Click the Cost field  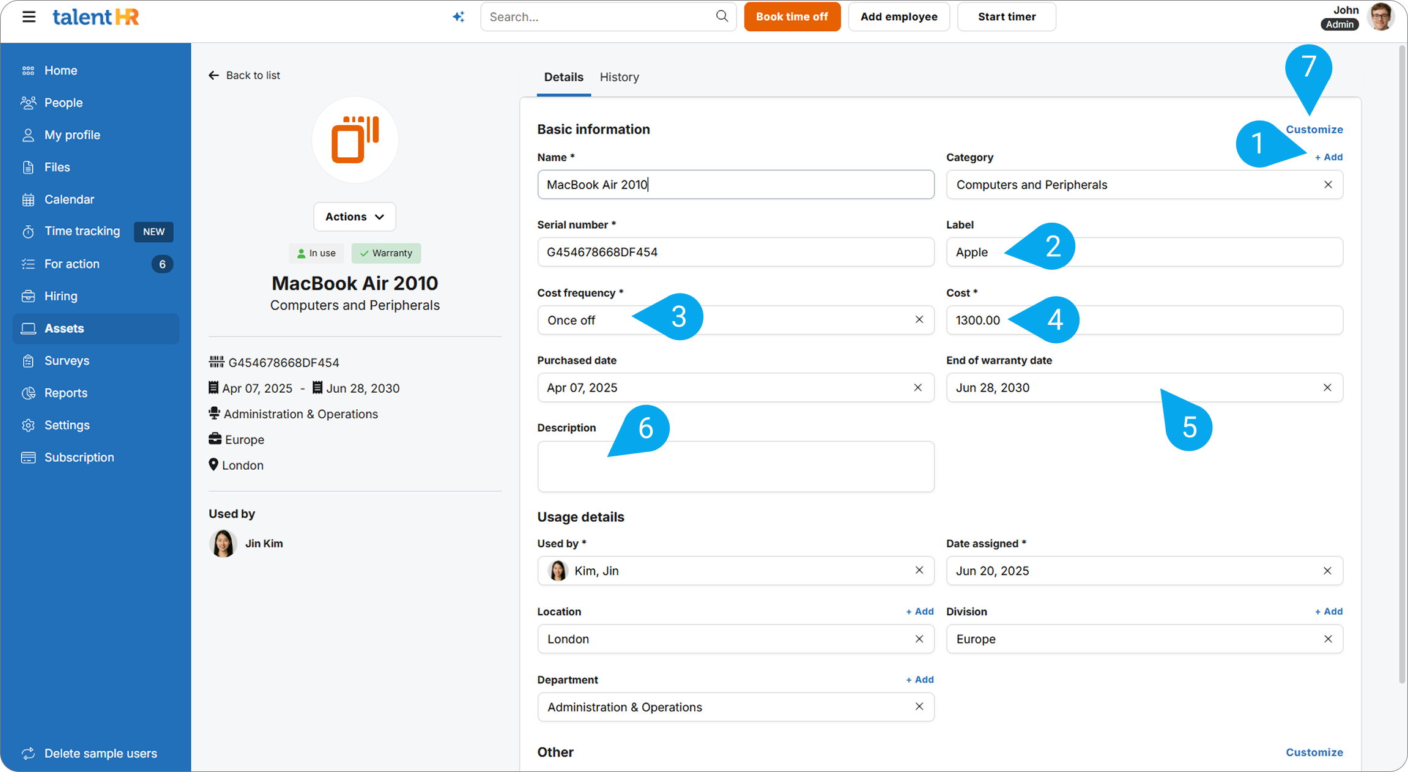tap(1144, 320)
